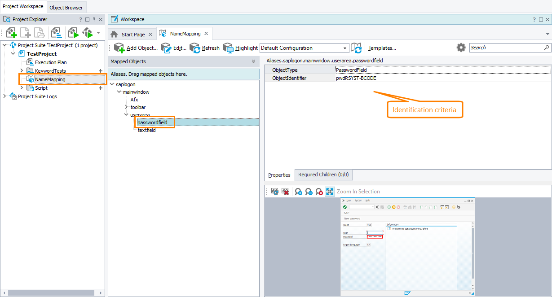This screenshot has height=297, width=552.
Task: Click the Run Project icon with green arrow
Action: tap(73, 32)
